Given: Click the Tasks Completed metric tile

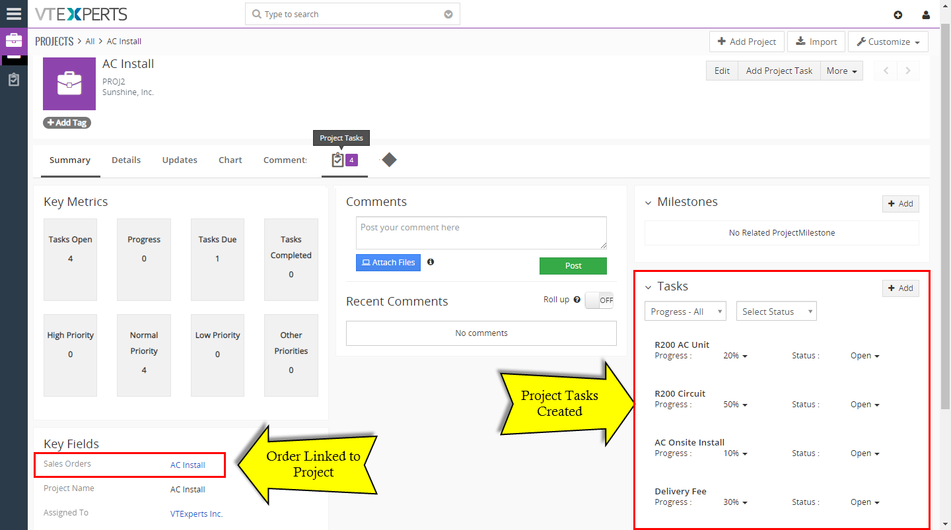Looking at the screenshot, I should (291, 260).
